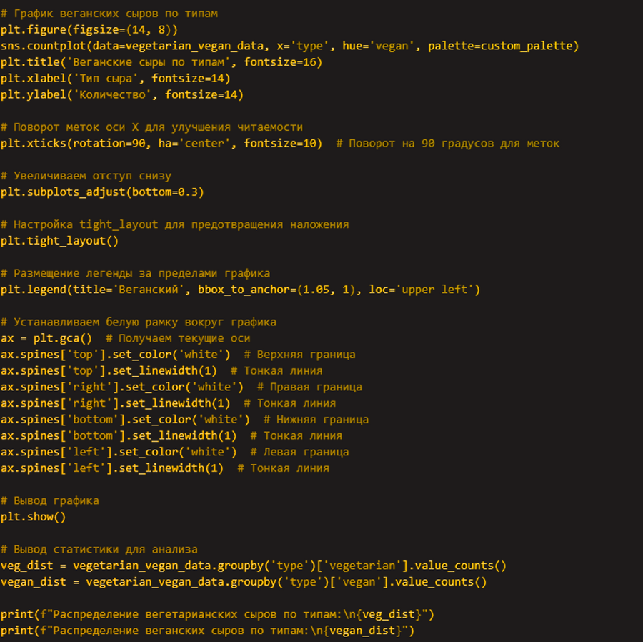
Task: Click the vegan_dist groupby assignment line
Action: (x=243, y=582)
